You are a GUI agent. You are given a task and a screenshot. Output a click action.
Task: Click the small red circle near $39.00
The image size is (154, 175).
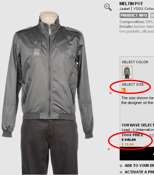109,149
